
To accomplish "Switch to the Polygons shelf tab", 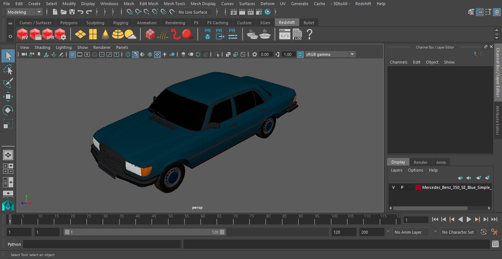I will click(x=69, y=23).
